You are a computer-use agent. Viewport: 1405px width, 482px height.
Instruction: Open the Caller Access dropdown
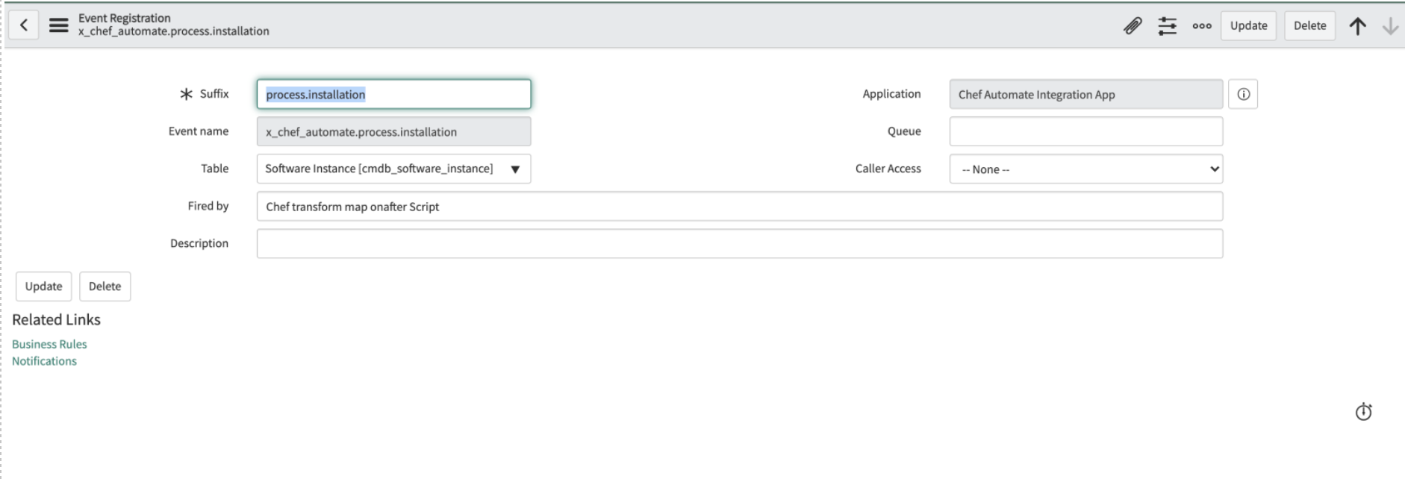point(1085,169)
